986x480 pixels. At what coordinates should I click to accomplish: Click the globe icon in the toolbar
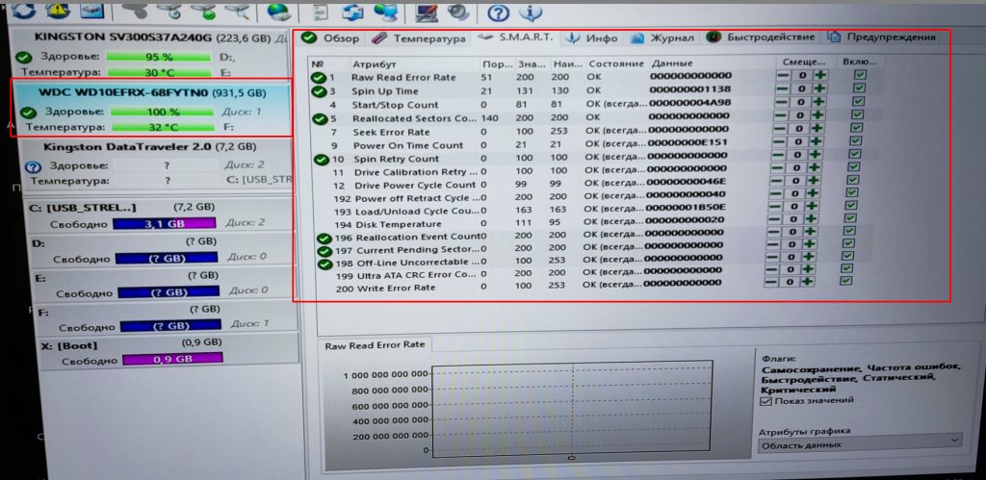click(x=279, y=12)
